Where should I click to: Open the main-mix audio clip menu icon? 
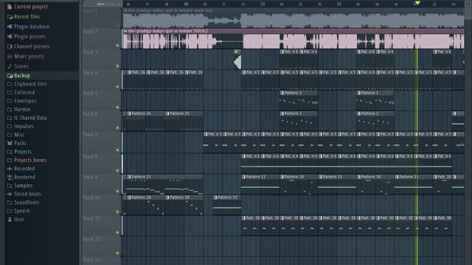coord(125,10)
